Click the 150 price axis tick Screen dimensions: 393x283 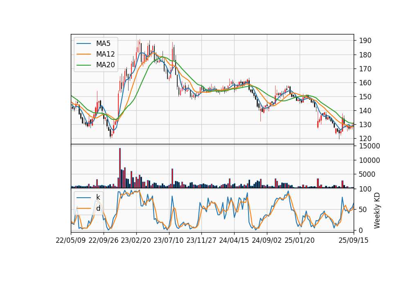tap(365, 97)
